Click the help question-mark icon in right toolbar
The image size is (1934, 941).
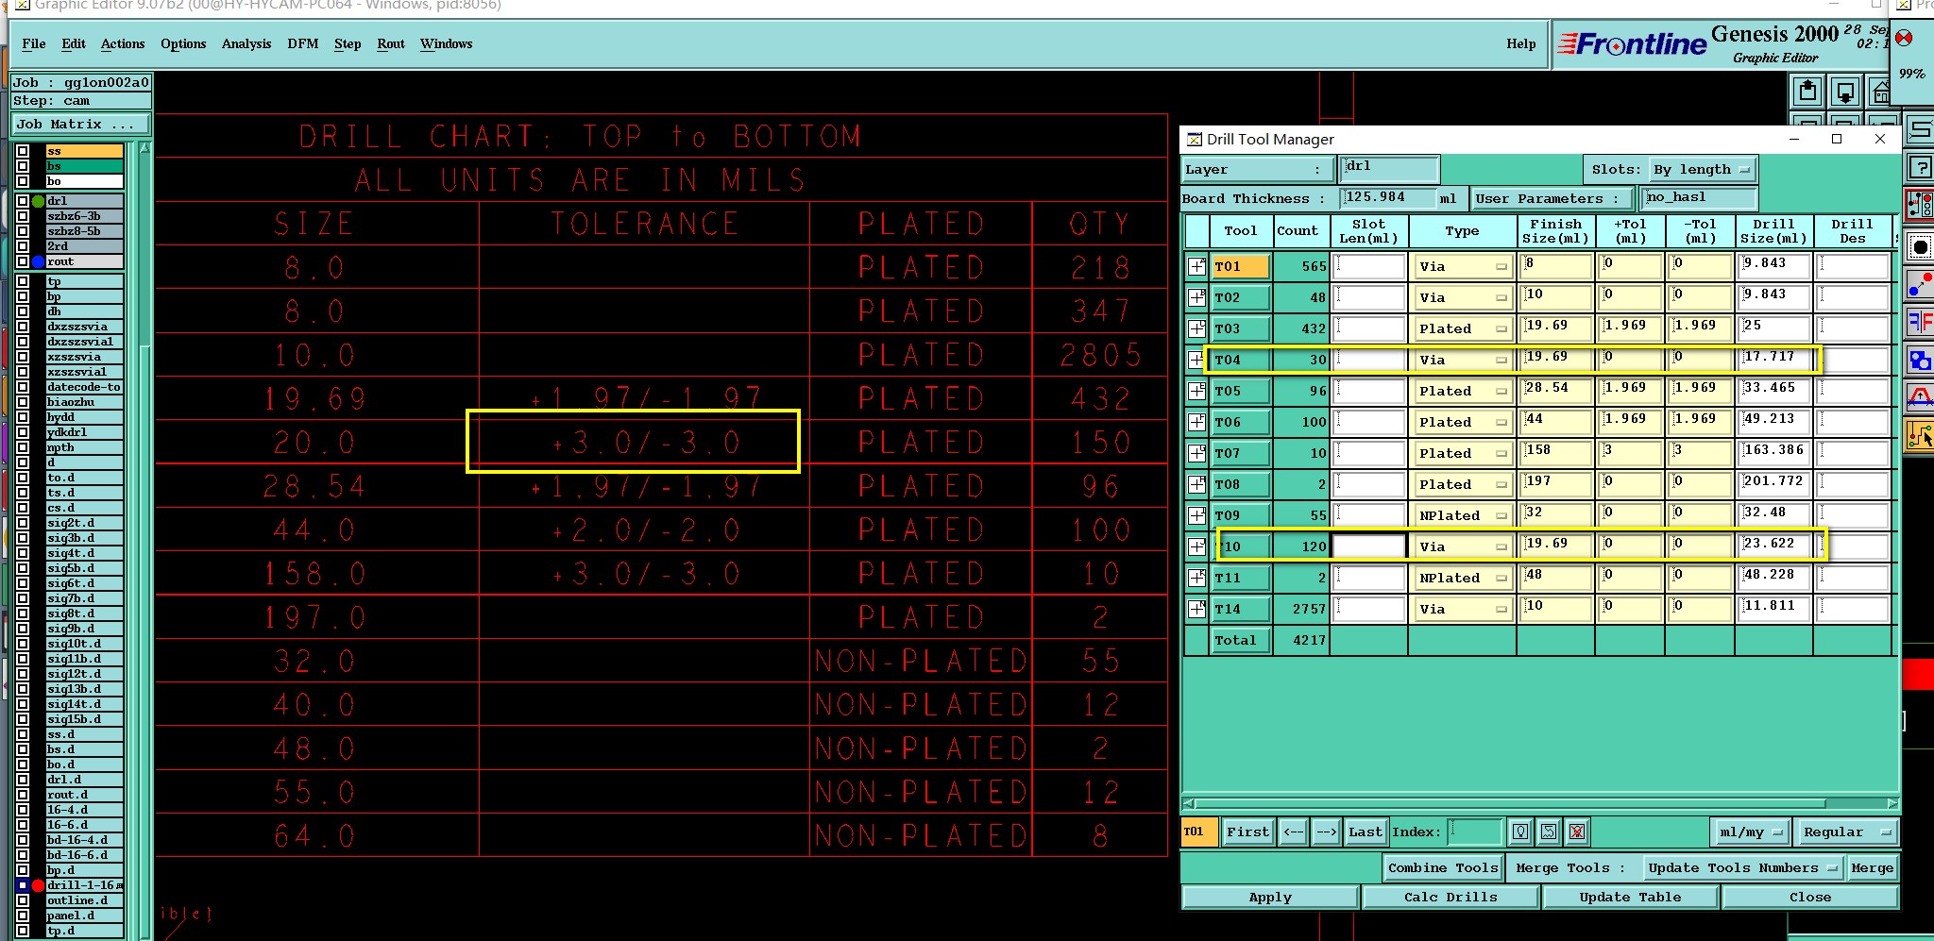tap(1920, 168)
